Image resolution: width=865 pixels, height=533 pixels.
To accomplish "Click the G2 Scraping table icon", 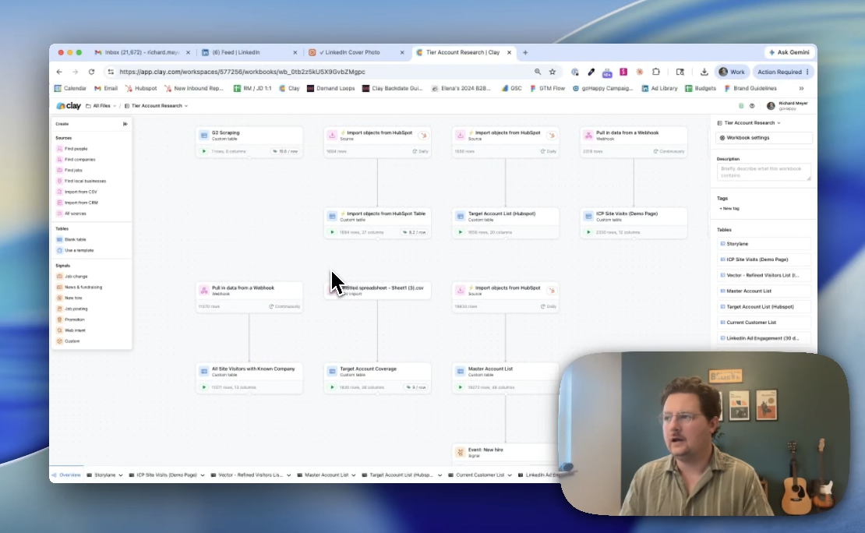I will tap(204, 135).
